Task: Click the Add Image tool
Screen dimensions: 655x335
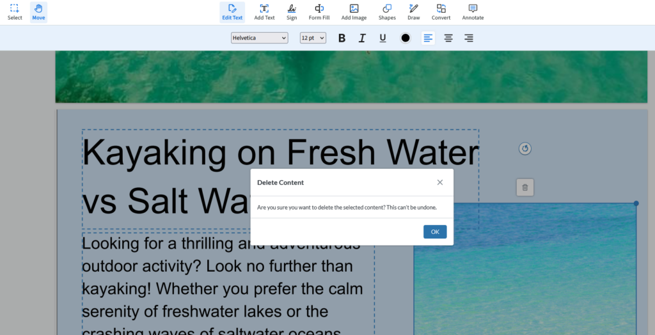Action: click(x=354, y=12)
